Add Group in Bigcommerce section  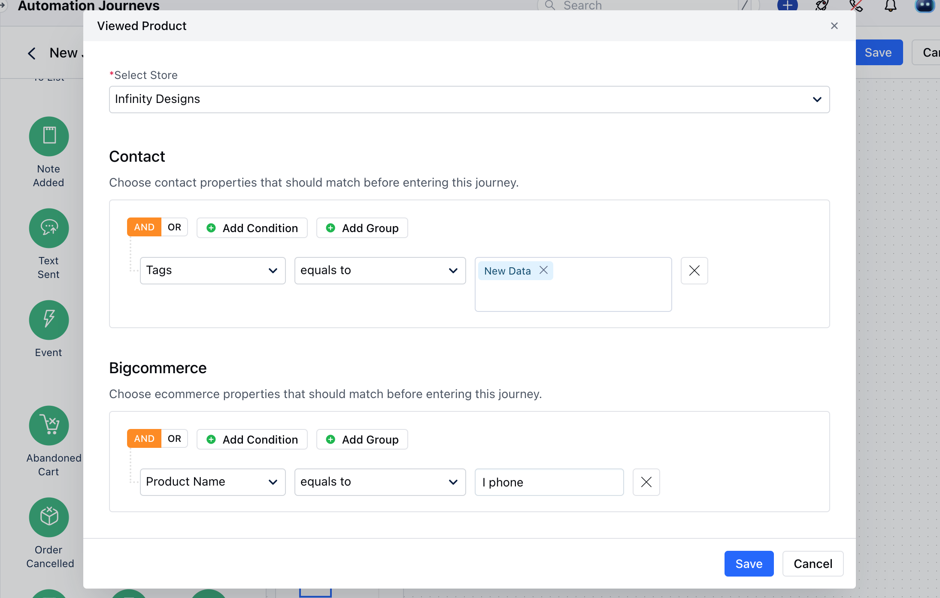[362, 439]
